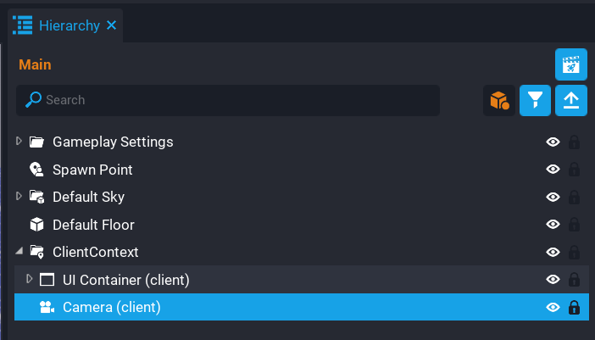
Task: Expand the UI Container (client) item
Action: [x=30, y=279]
